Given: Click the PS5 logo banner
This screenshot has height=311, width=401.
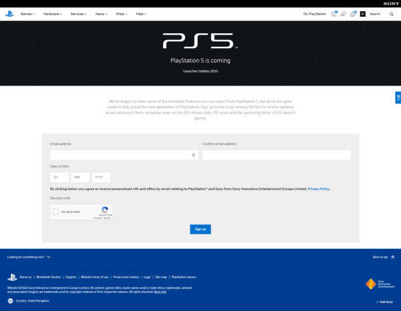Looking at the screenshot, I should coord(200,41).
